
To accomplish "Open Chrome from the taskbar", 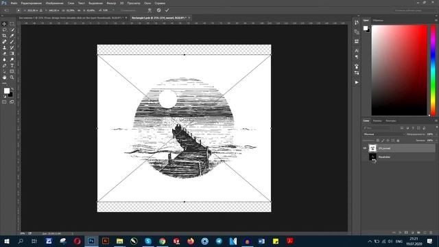I will 163,241.
